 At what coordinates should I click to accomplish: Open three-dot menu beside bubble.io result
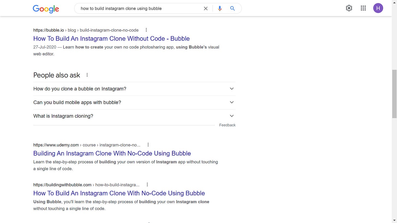(146, 30)
